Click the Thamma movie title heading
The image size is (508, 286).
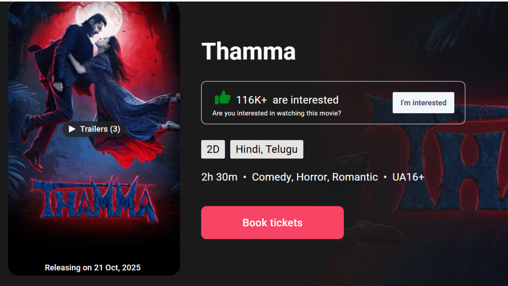click(x=248, y=51)
